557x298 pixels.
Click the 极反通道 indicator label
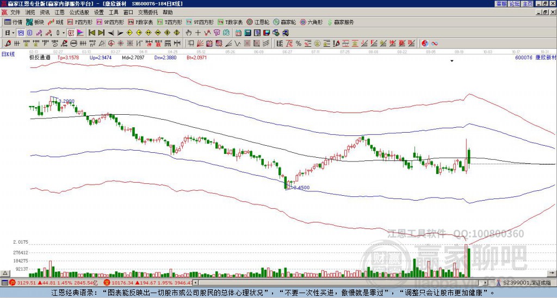pos(40,57)
